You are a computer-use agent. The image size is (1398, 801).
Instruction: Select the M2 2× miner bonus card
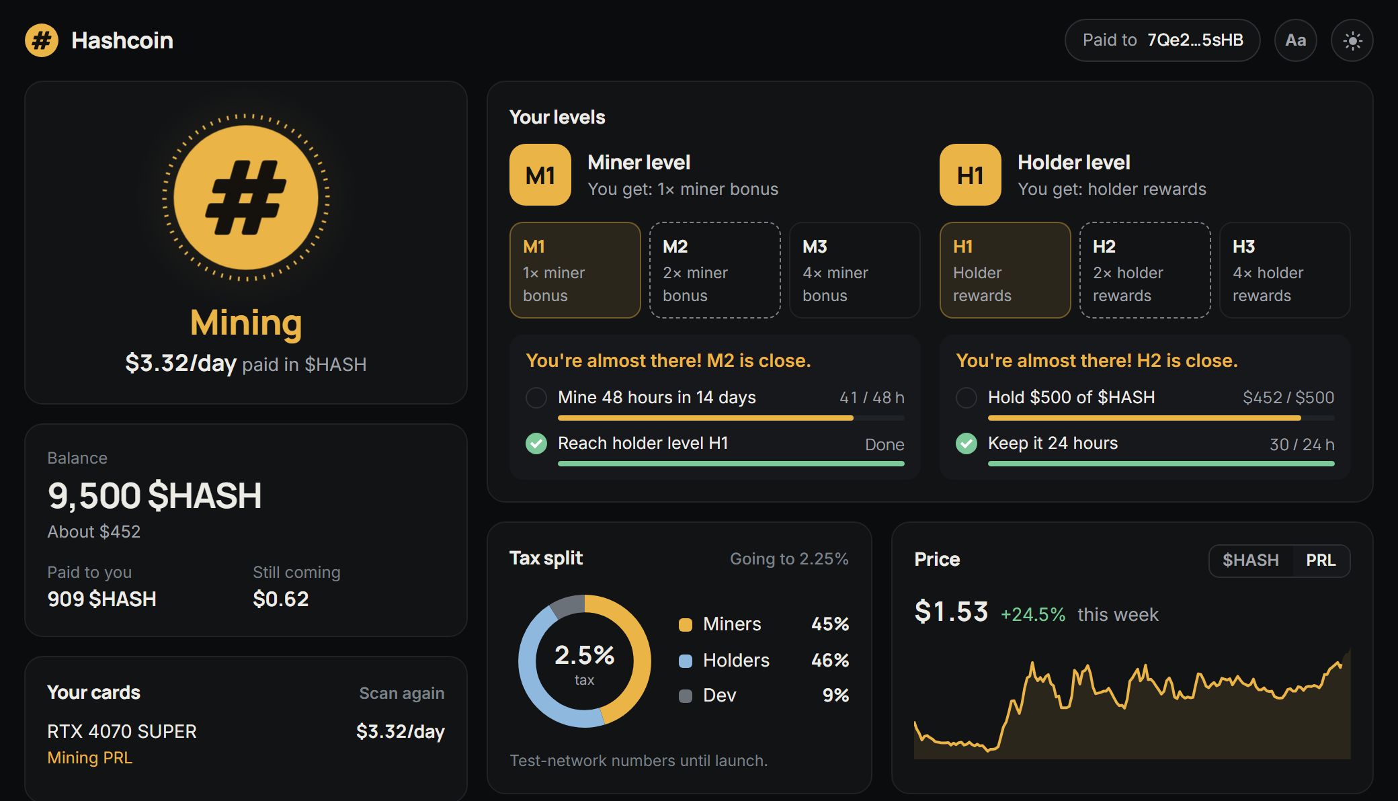(715, 270)
